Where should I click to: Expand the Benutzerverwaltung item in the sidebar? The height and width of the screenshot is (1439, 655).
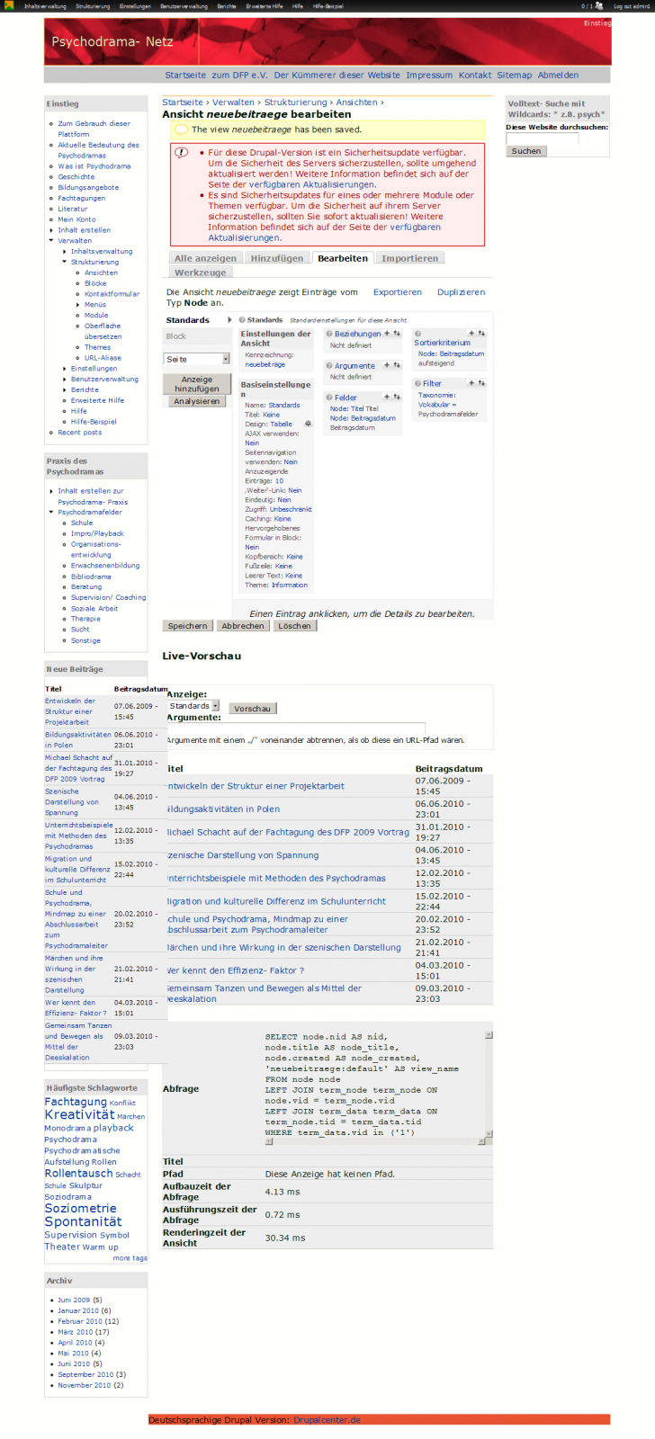click(65, 380)
